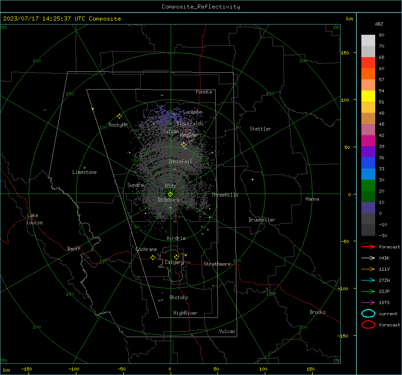The width and height of the screenshot is (402, 375).
Task: Click the magenta 18TS arrow legend icon
Action: (x=368, y=303)
